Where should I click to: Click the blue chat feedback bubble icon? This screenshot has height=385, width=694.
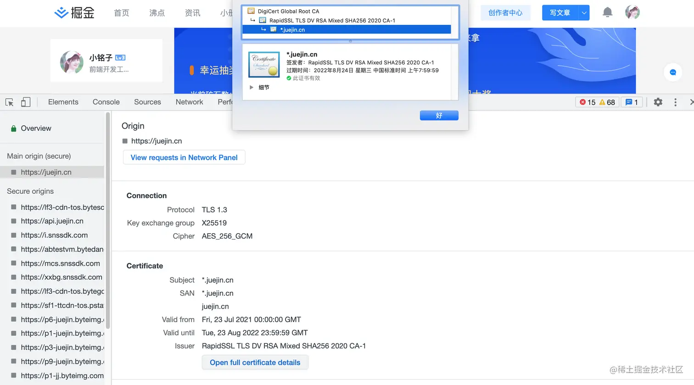673,72
